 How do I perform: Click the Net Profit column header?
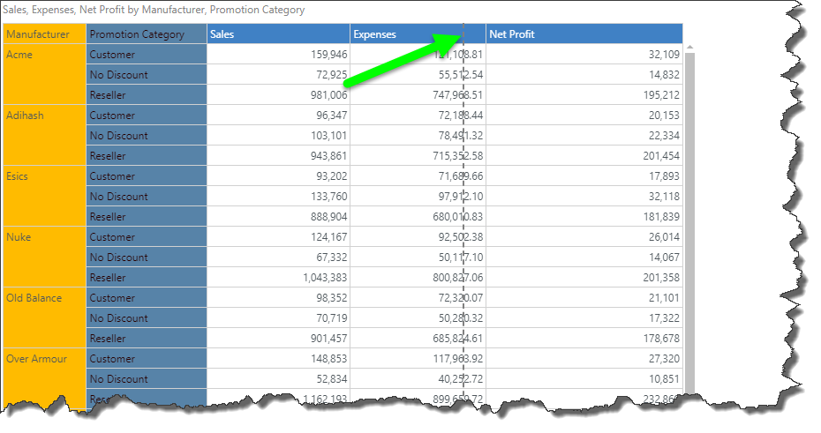584,34
